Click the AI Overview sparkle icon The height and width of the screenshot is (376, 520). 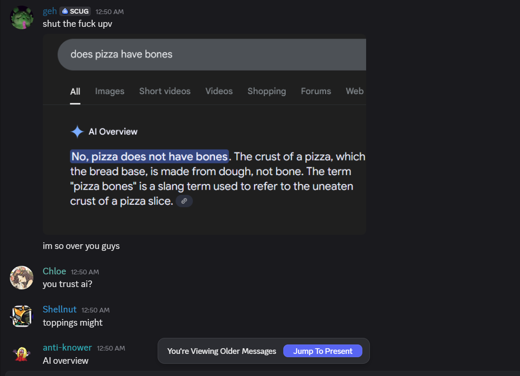tap(77, 132)
